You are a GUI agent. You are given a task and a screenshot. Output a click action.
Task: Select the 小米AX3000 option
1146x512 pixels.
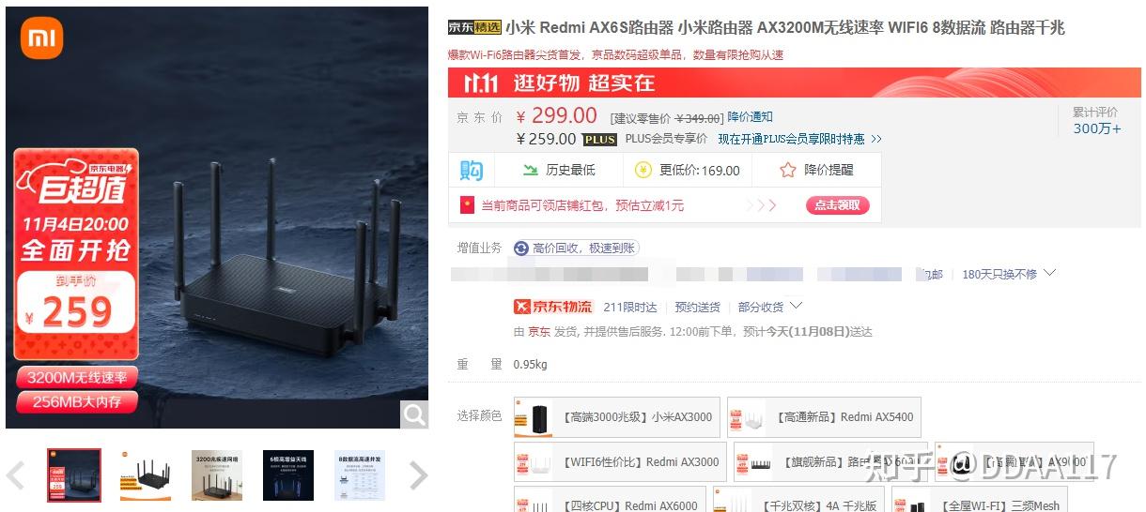[617, 417]
